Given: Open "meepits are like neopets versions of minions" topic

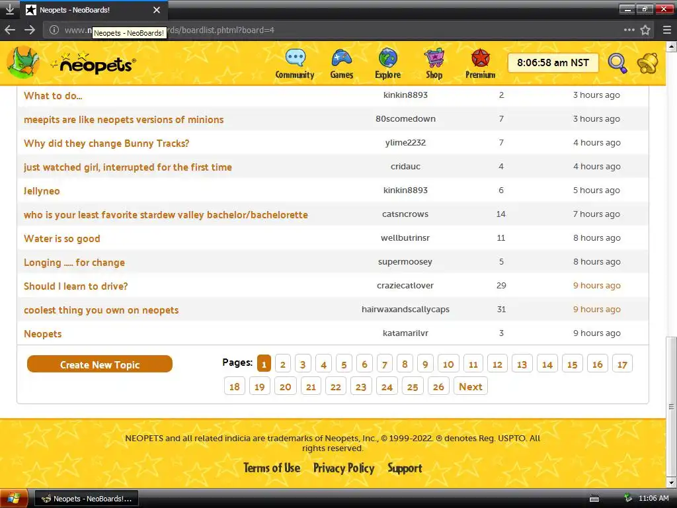Looking at the screenshot, I should [x=124, y=119].
